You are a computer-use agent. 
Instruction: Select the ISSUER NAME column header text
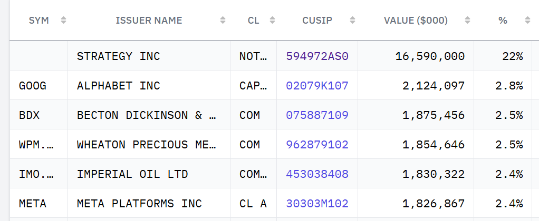149,20
